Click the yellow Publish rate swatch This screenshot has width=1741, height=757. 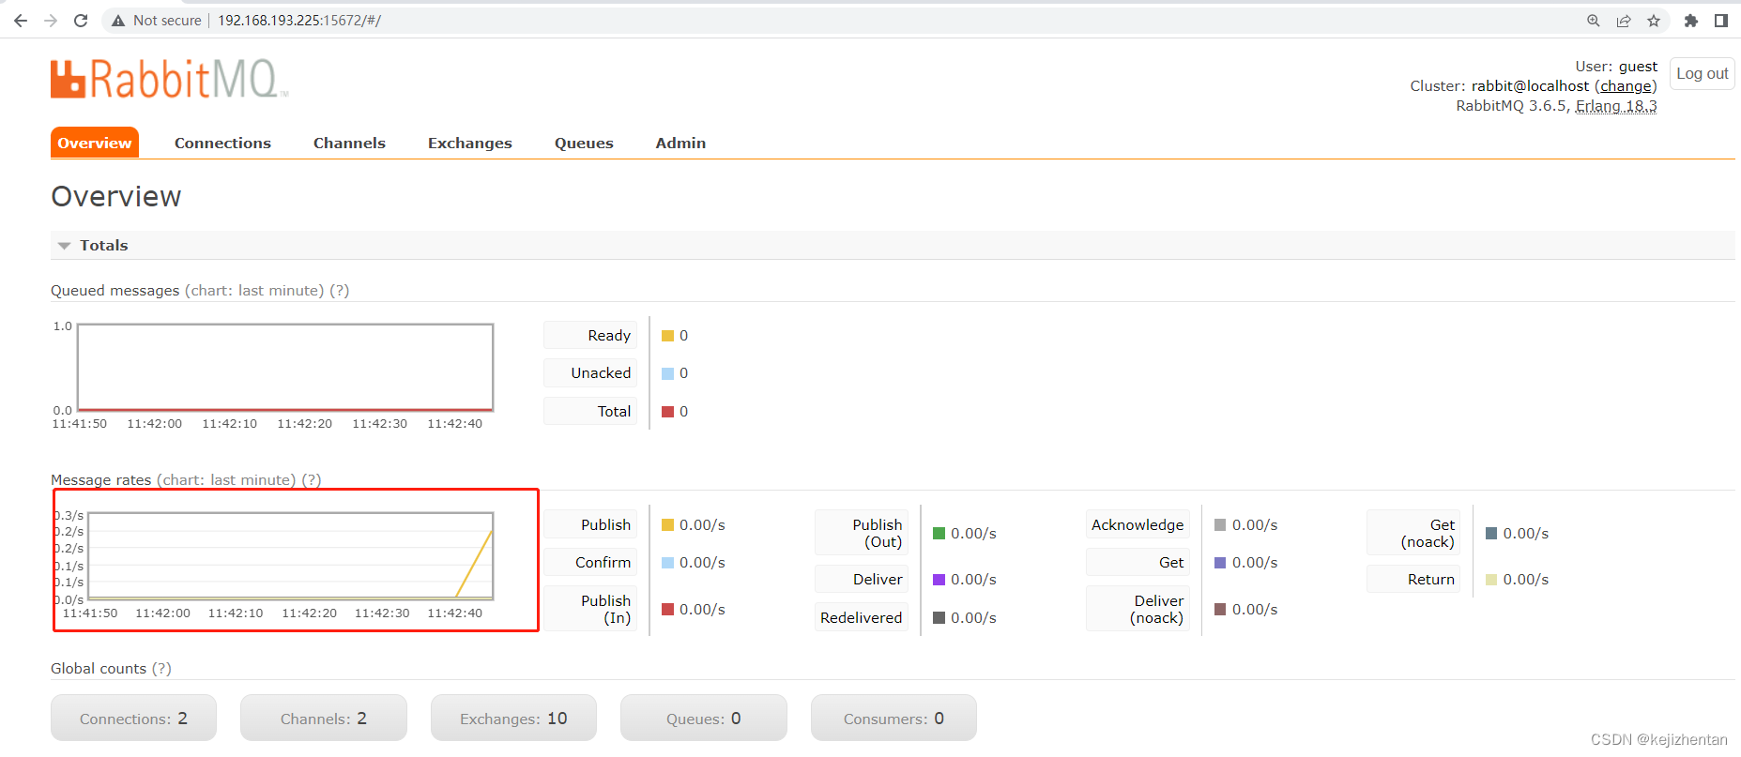(668, 525)
